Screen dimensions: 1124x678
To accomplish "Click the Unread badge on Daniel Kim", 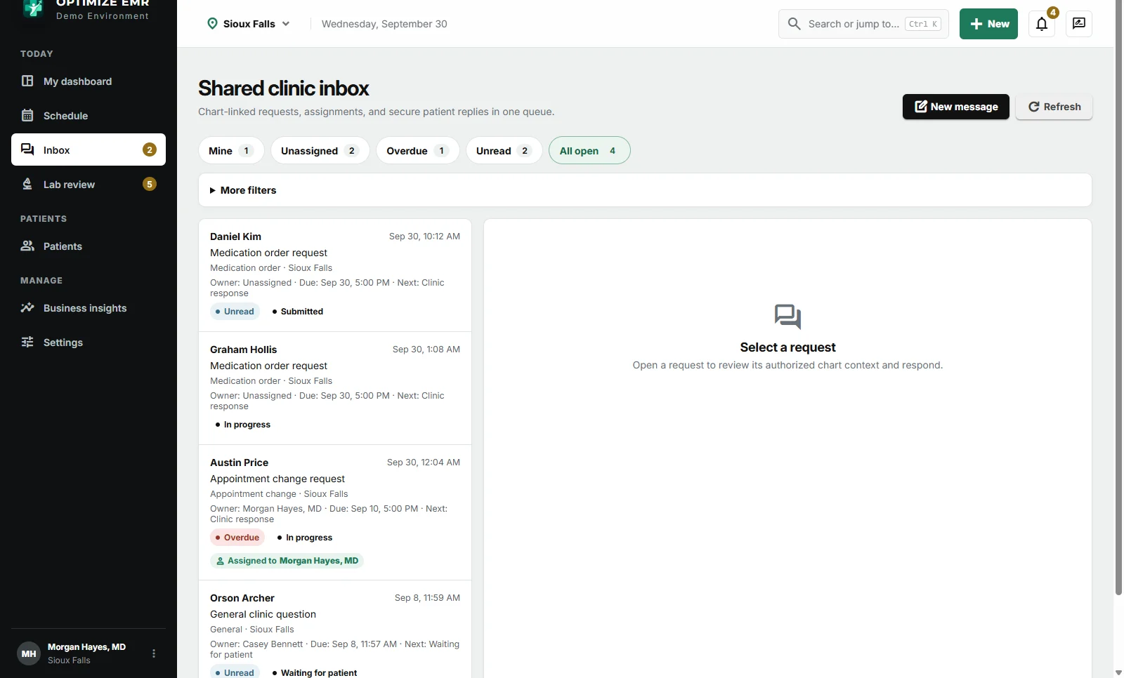I will 235,312.
